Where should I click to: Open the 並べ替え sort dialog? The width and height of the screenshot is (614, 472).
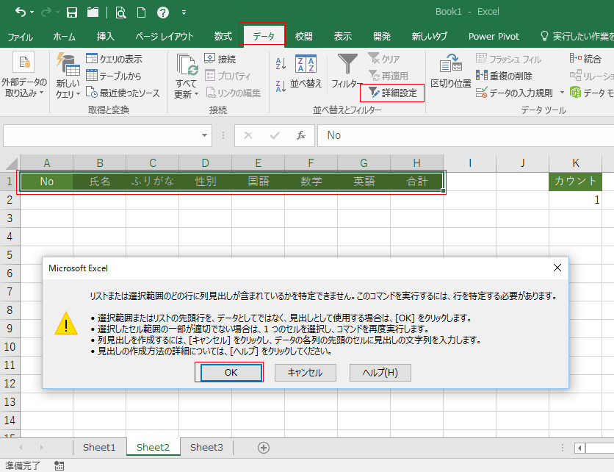(x=306, y=72)
